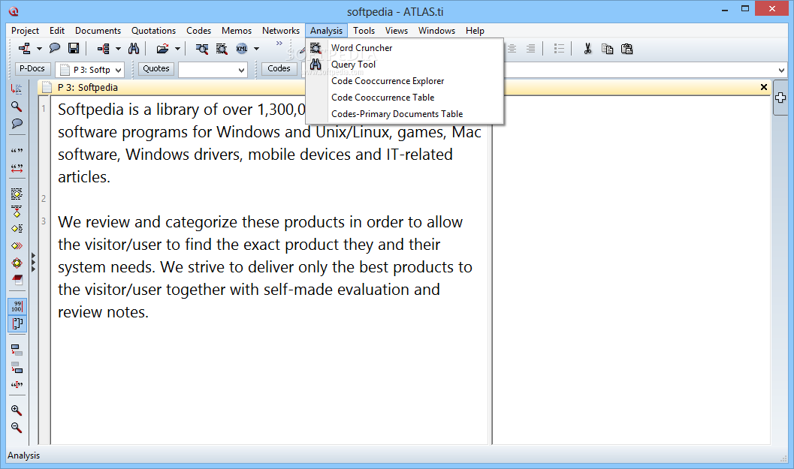Click the Quotes button
This screenshot has height=469, width=794.
click(156, 69)
